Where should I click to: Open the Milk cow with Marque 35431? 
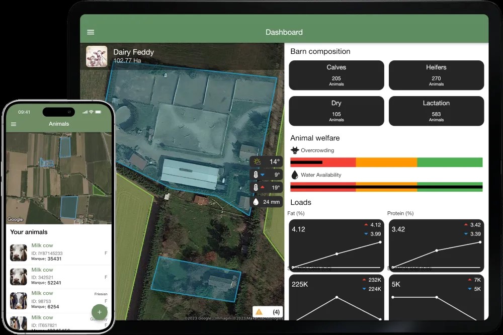[58, 252]
